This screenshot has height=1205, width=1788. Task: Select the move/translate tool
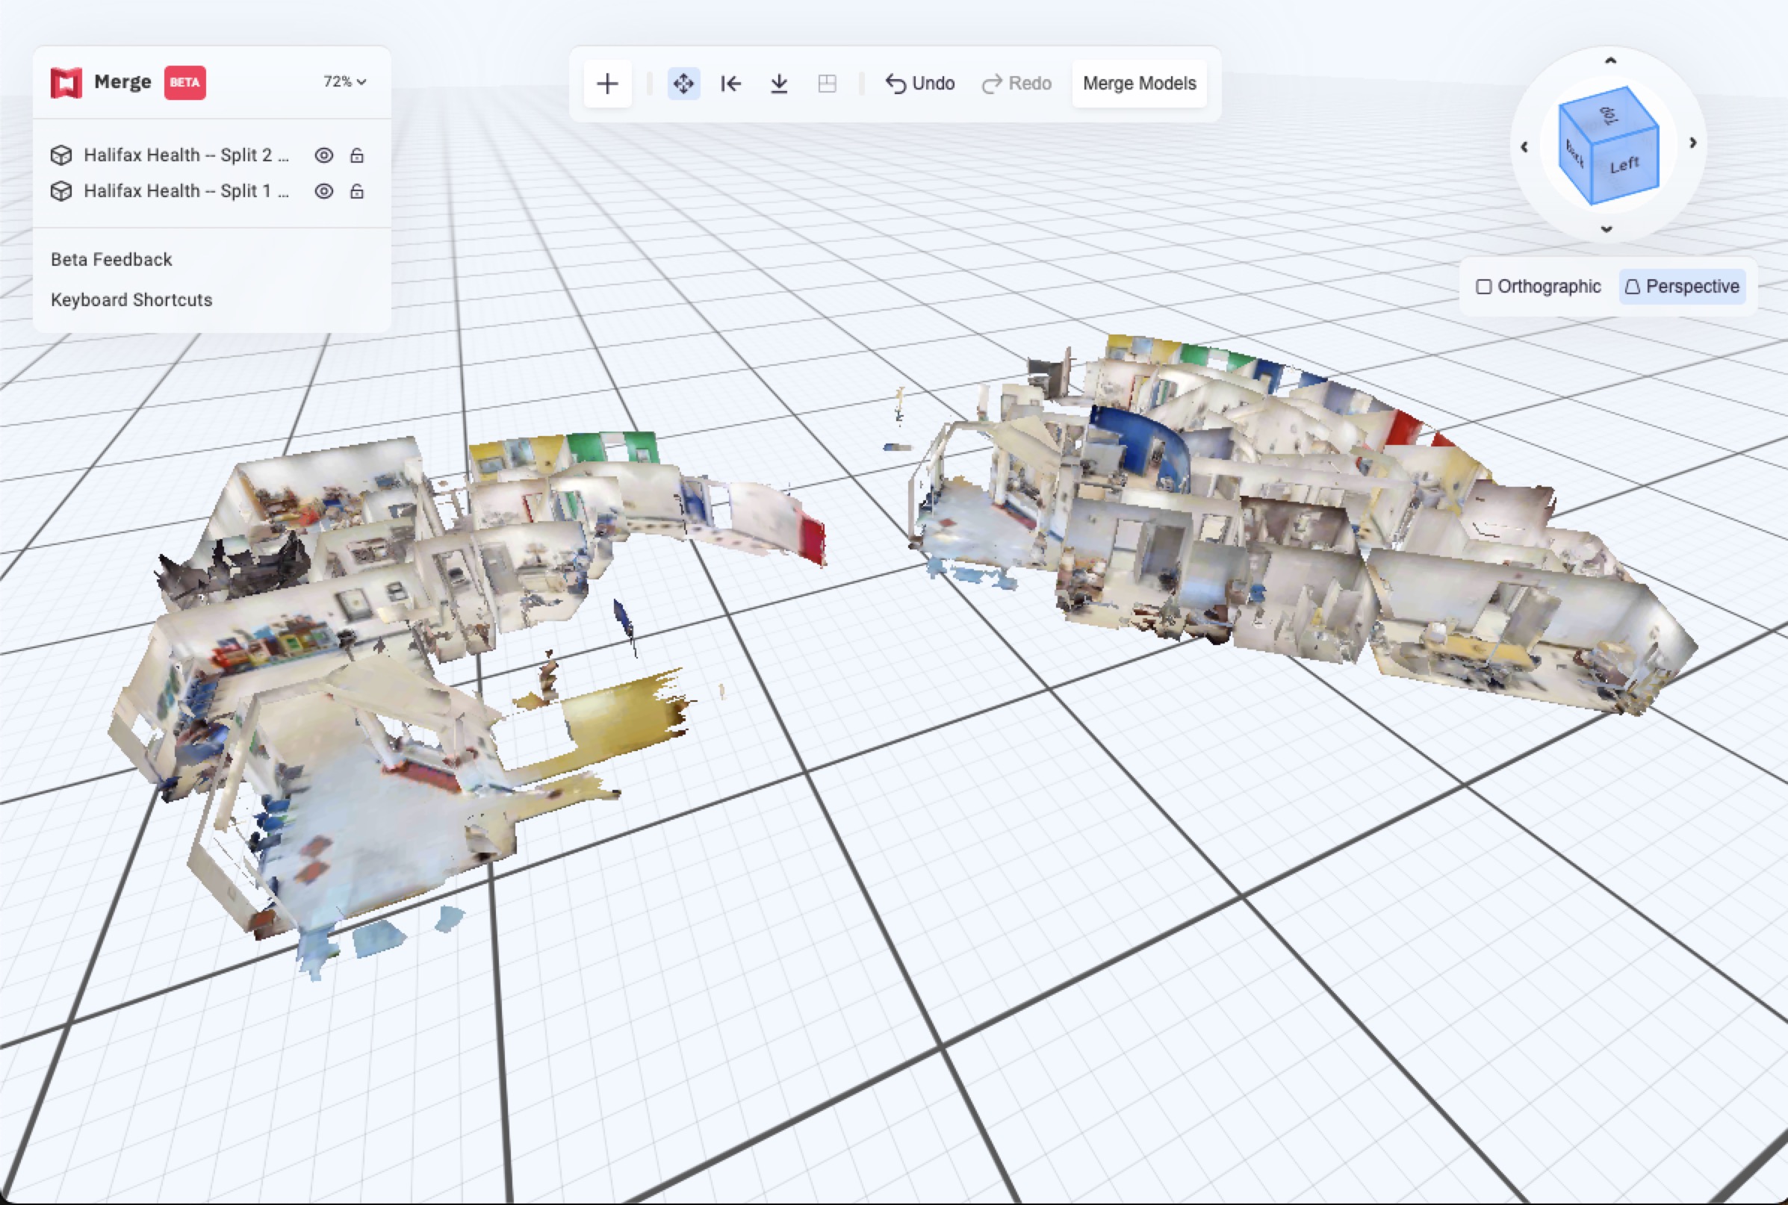pos(683,83)
